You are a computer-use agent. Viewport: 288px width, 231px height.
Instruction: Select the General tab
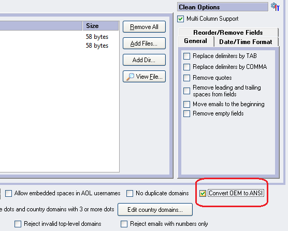[196, 41]
